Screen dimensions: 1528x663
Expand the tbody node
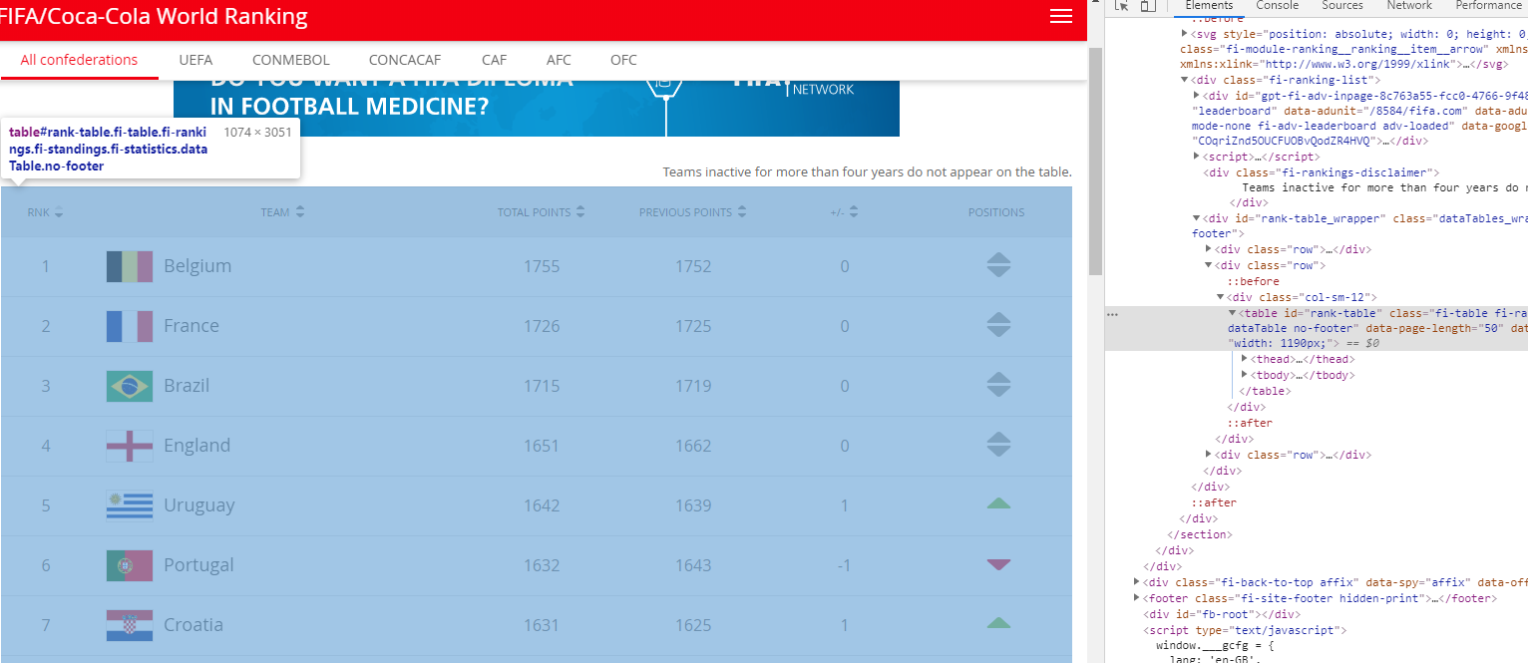coord(1245,375)
